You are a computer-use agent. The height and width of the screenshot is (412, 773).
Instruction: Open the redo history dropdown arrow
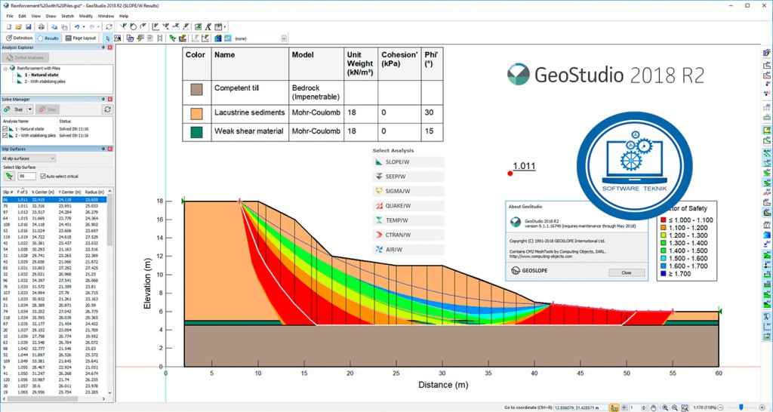coord(99,26)
